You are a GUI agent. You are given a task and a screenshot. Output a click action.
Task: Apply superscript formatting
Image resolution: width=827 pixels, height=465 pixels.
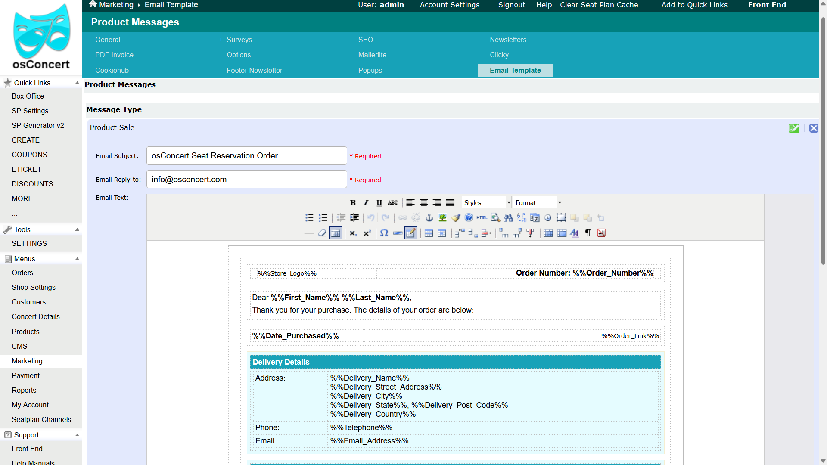tap(367, 233)
